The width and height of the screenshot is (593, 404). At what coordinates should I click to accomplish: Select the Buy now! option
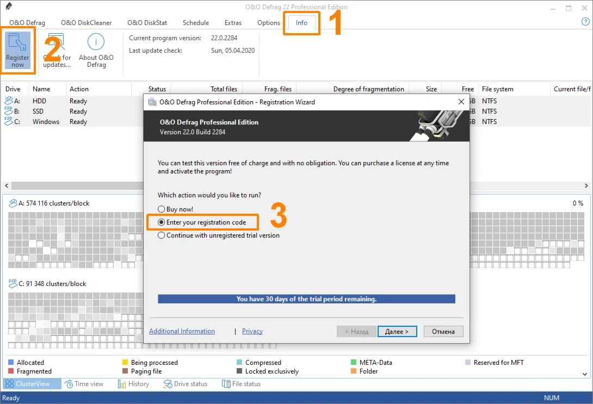[x=176, y=209]
